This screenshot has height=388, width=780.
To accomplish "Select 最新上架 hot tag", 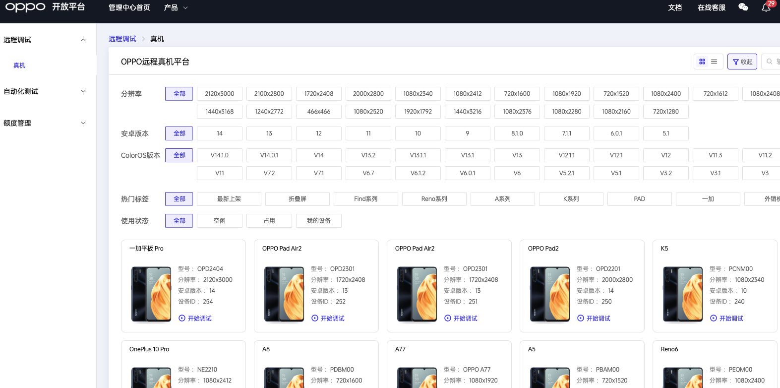I will click(x=229, y=199).
